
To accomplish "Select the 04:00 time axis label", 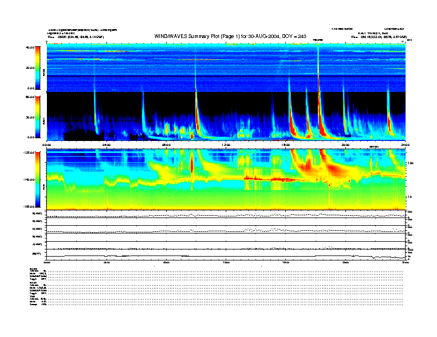I will [106, 145].
